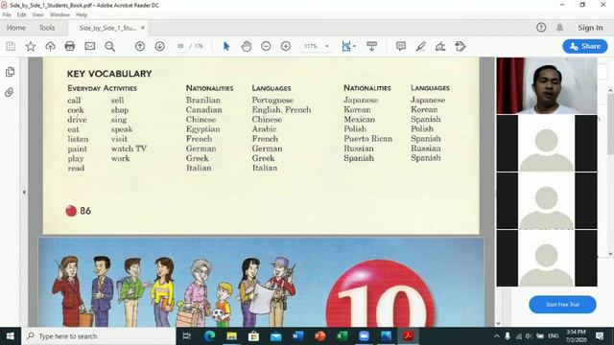
Task: Click the Share button
Action: pyautogui.click(x=585, y=46)
